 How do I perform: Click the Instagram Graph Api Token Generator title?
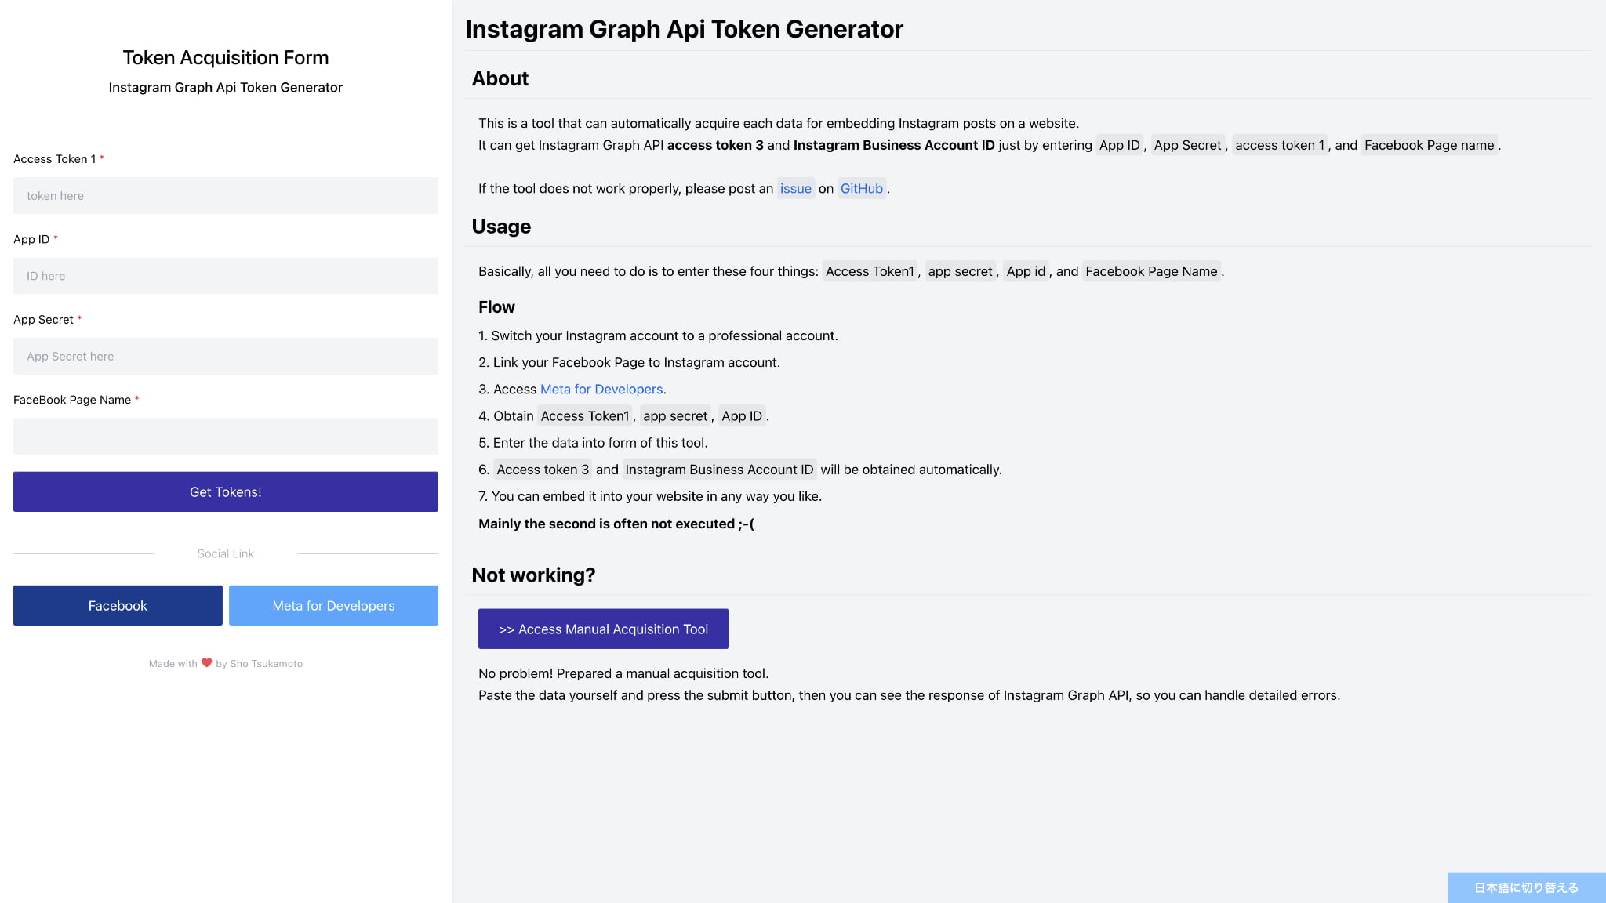[684, 29]
